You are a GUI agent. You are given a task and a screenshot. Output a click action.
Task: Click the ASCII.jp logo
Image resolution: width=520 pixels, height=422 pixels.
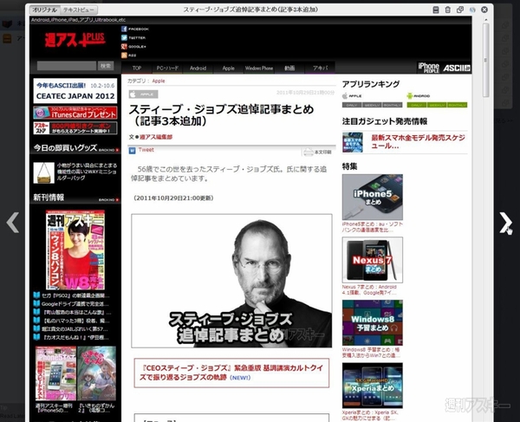(457, 68)
